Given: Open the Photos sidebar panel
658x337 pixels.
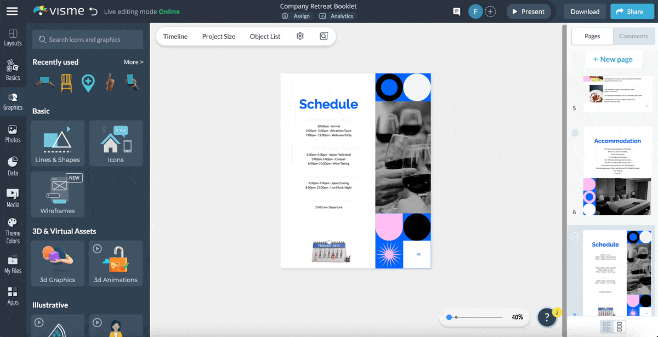Looking at the screenshot, I should click(x=13, y=134).
